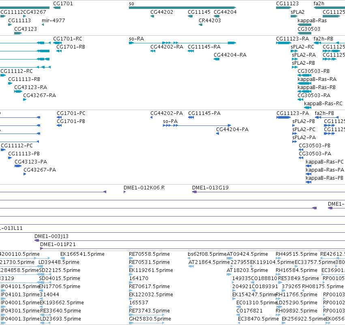Select the fa2h-PB protein label

(x=324, y=113)
